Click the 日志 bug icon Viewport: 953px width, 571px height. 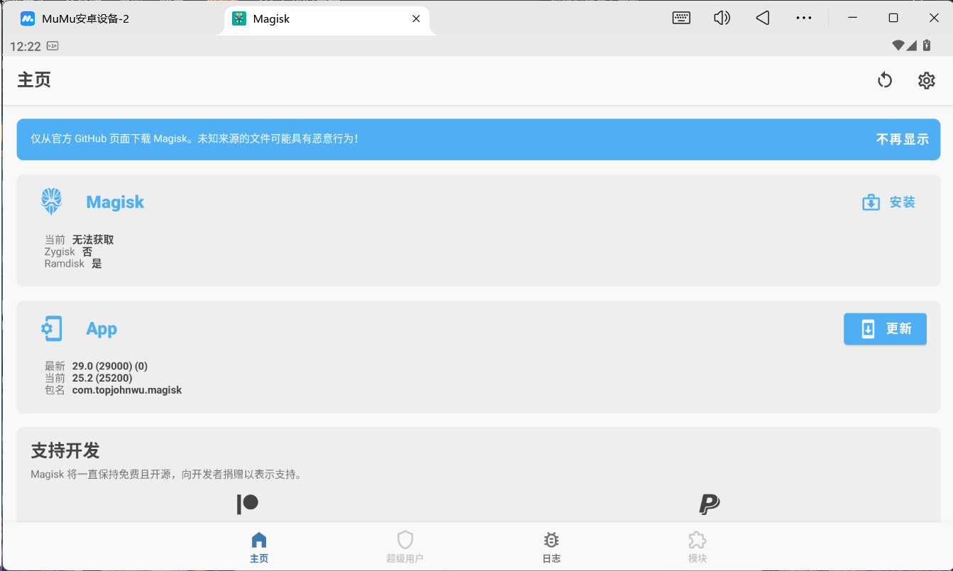[x=551, y=540]
